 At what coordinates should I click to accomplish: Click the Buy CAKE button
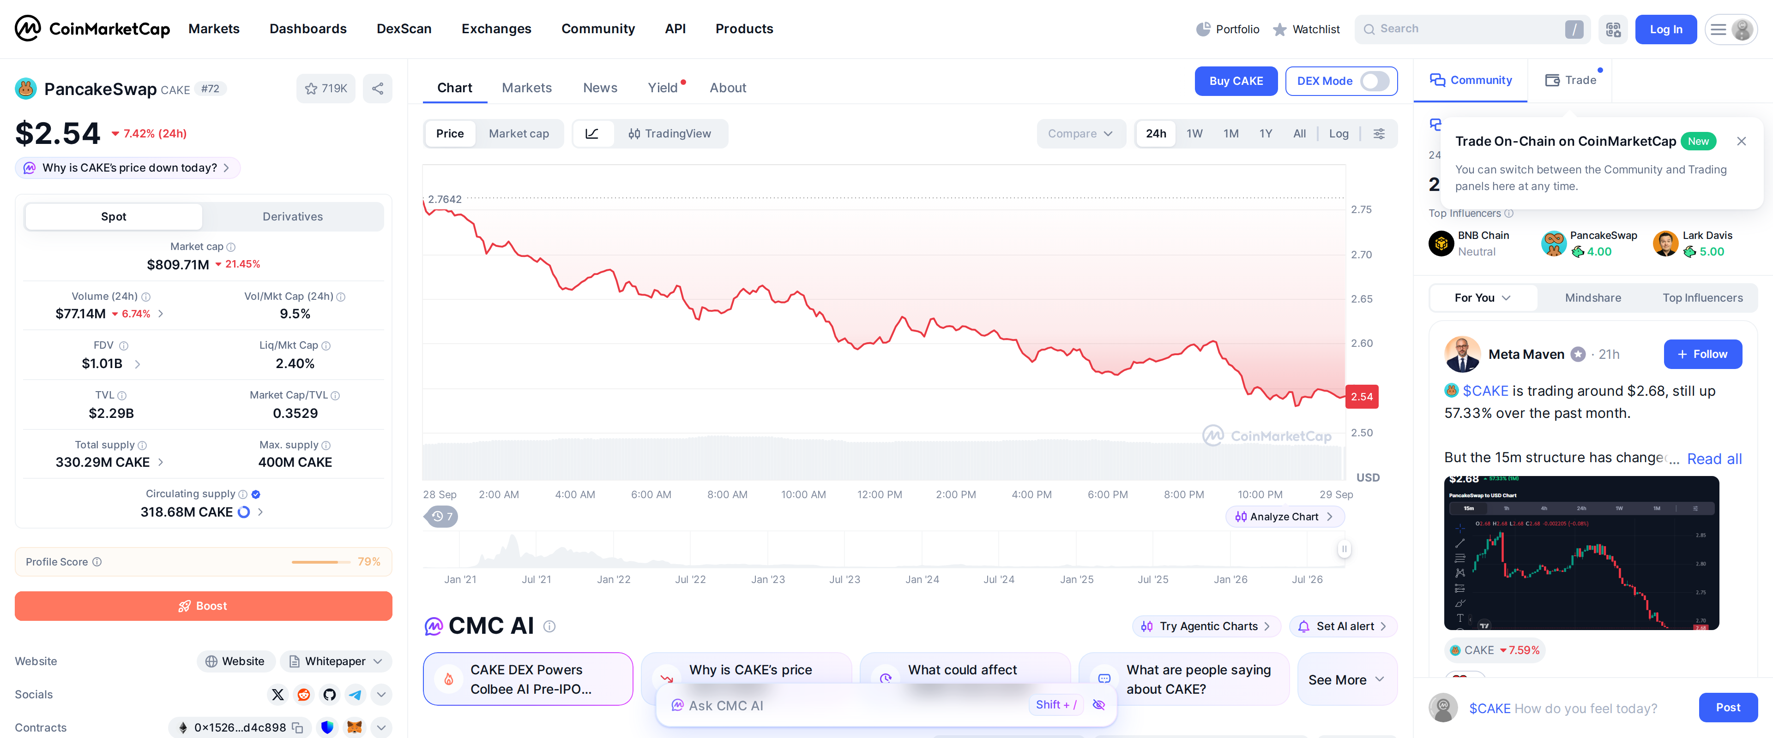(1236, 81)
